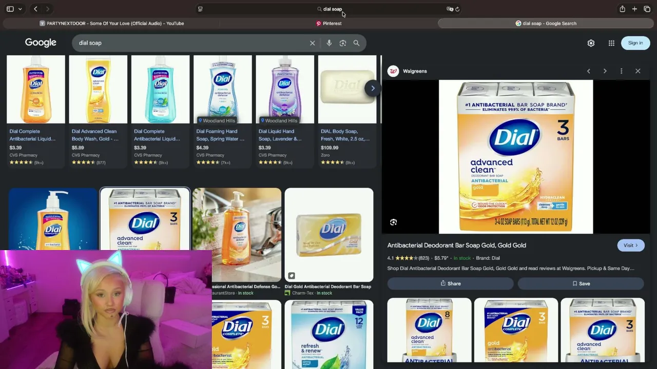Open the preview panel three-dot menu
The image size is (657, 369).
pos(621,71)
